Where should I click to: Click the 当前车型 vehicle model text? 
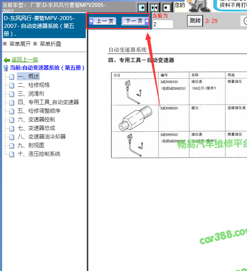[54, 7]
